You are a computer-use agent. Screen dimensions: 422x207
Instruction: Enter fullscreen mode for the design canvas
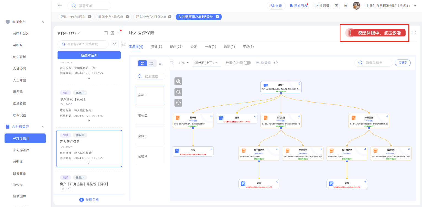(x=413, y=33)
